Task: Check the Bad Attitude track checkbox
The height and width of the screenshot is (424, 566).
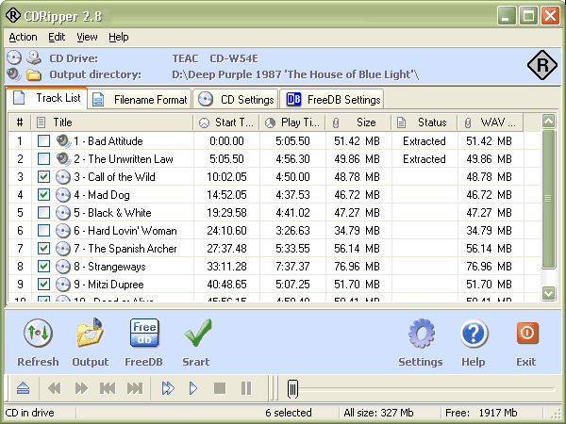Action: coord(43,141)
